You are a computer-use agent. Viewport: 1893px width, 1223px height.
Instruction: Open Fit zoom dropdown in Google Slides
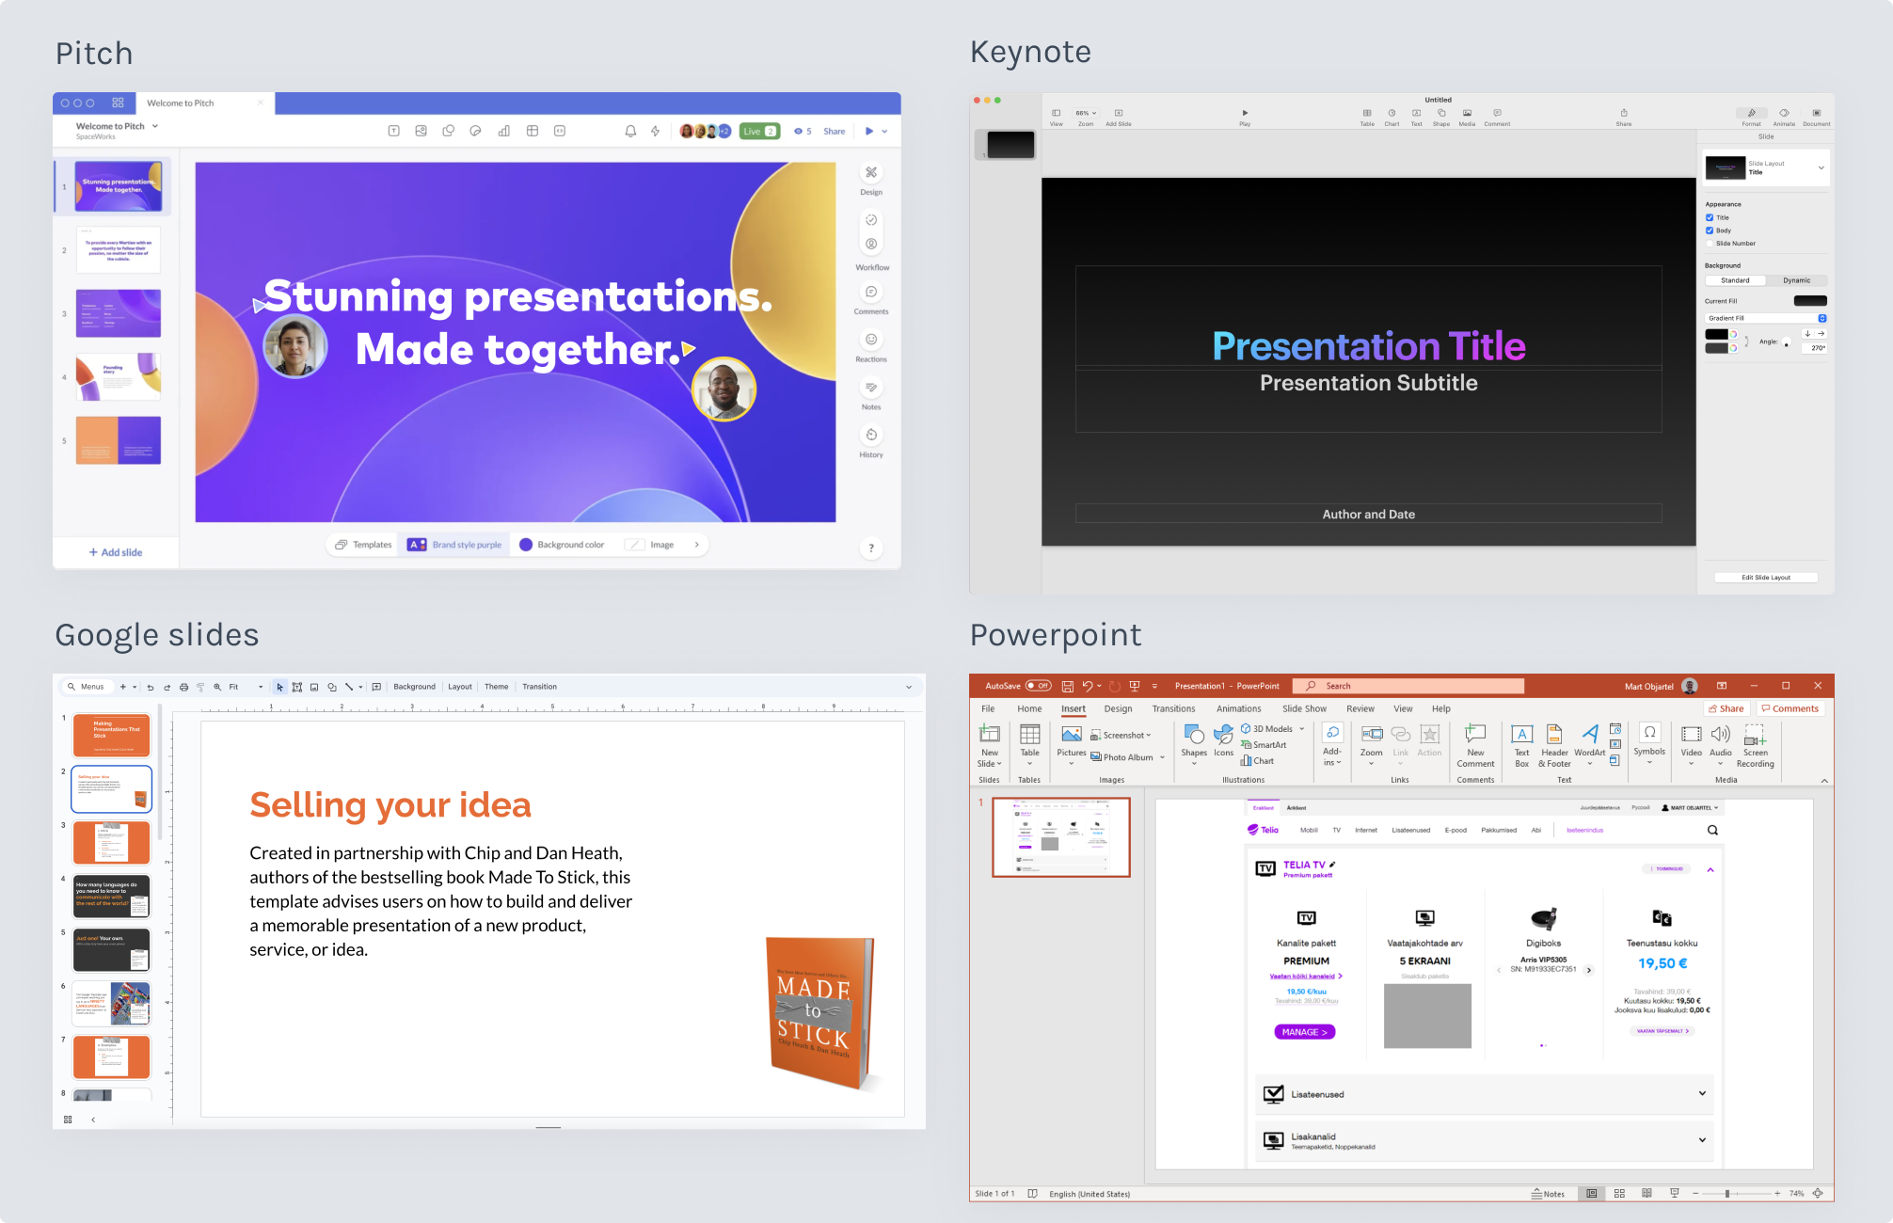[x=247, y=687]
